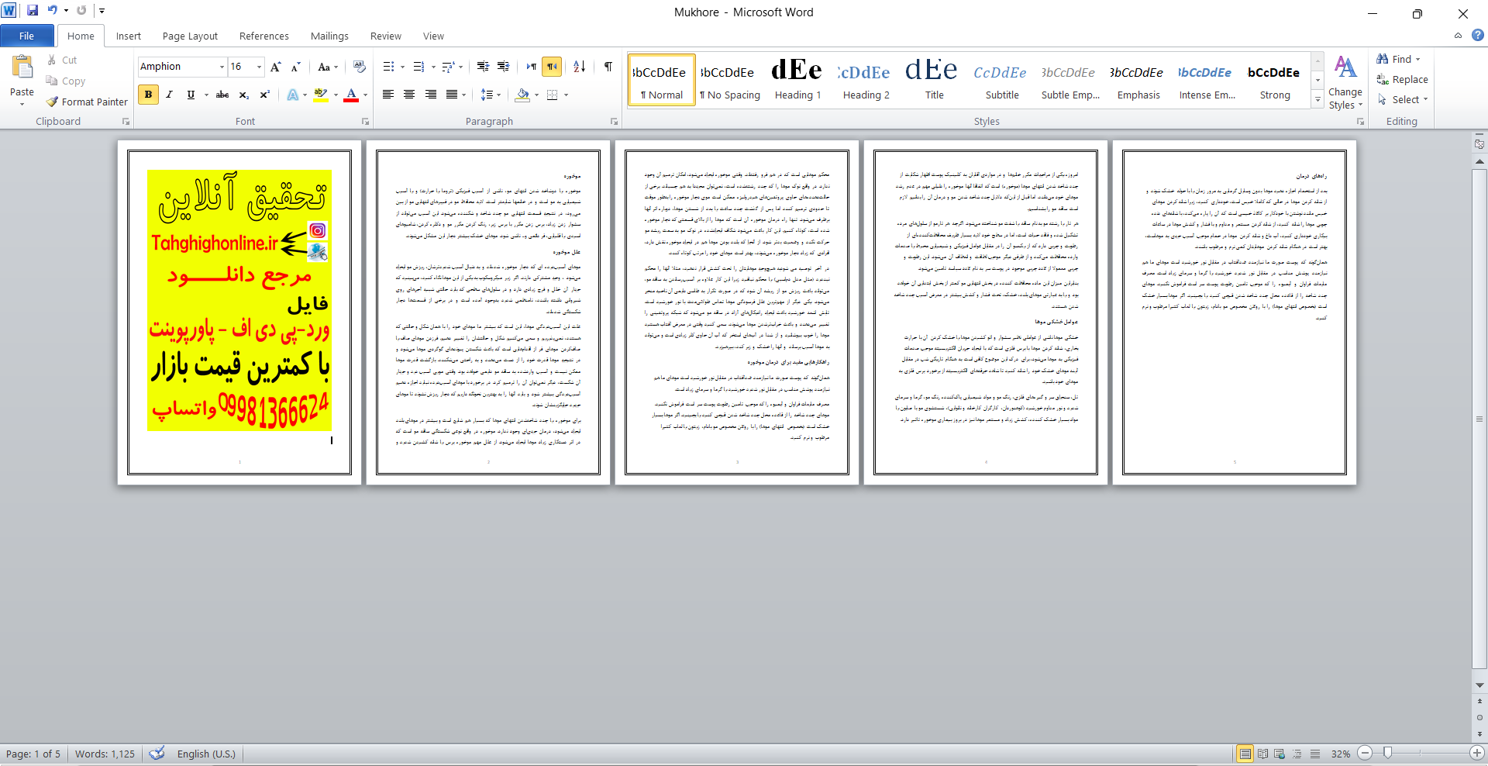Select the Format Painter brush

click(87, 102)
